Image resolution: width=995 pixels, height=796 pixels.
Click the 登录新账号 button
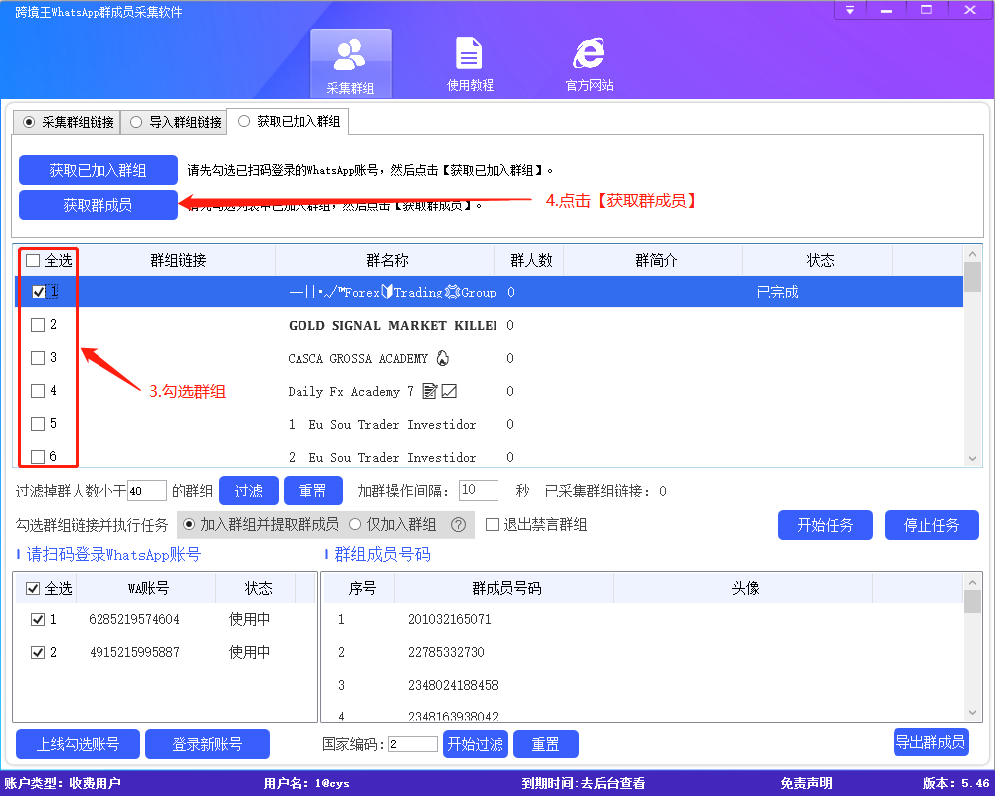pos(207,744)
